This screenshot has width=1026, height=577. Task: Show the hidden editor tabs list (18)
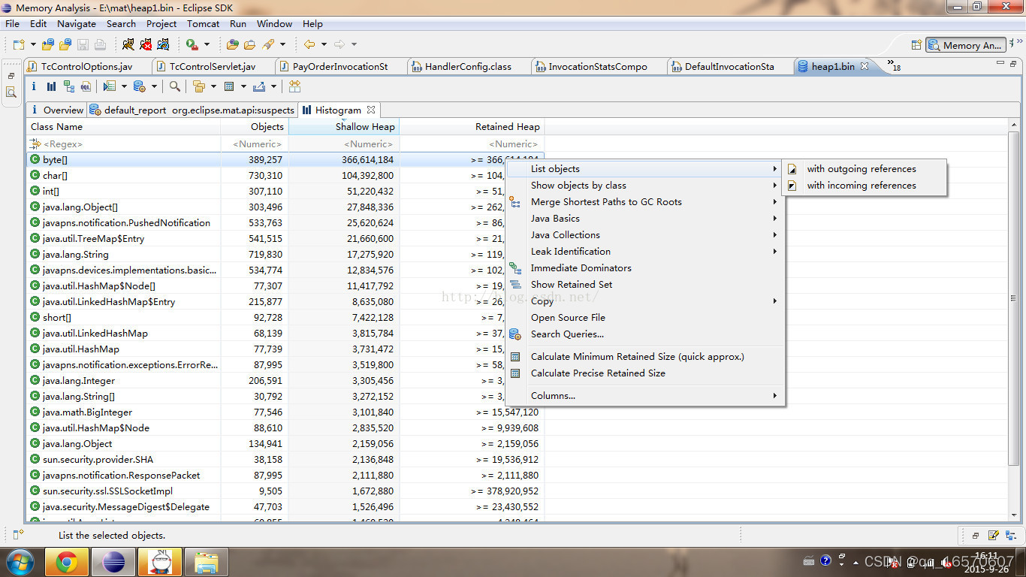894,65
